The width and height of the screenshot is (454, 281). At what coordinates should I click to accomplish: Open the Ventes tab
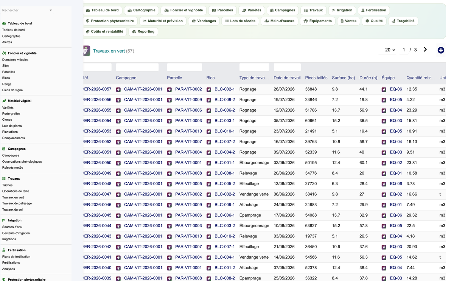click(x=348, y=21)
